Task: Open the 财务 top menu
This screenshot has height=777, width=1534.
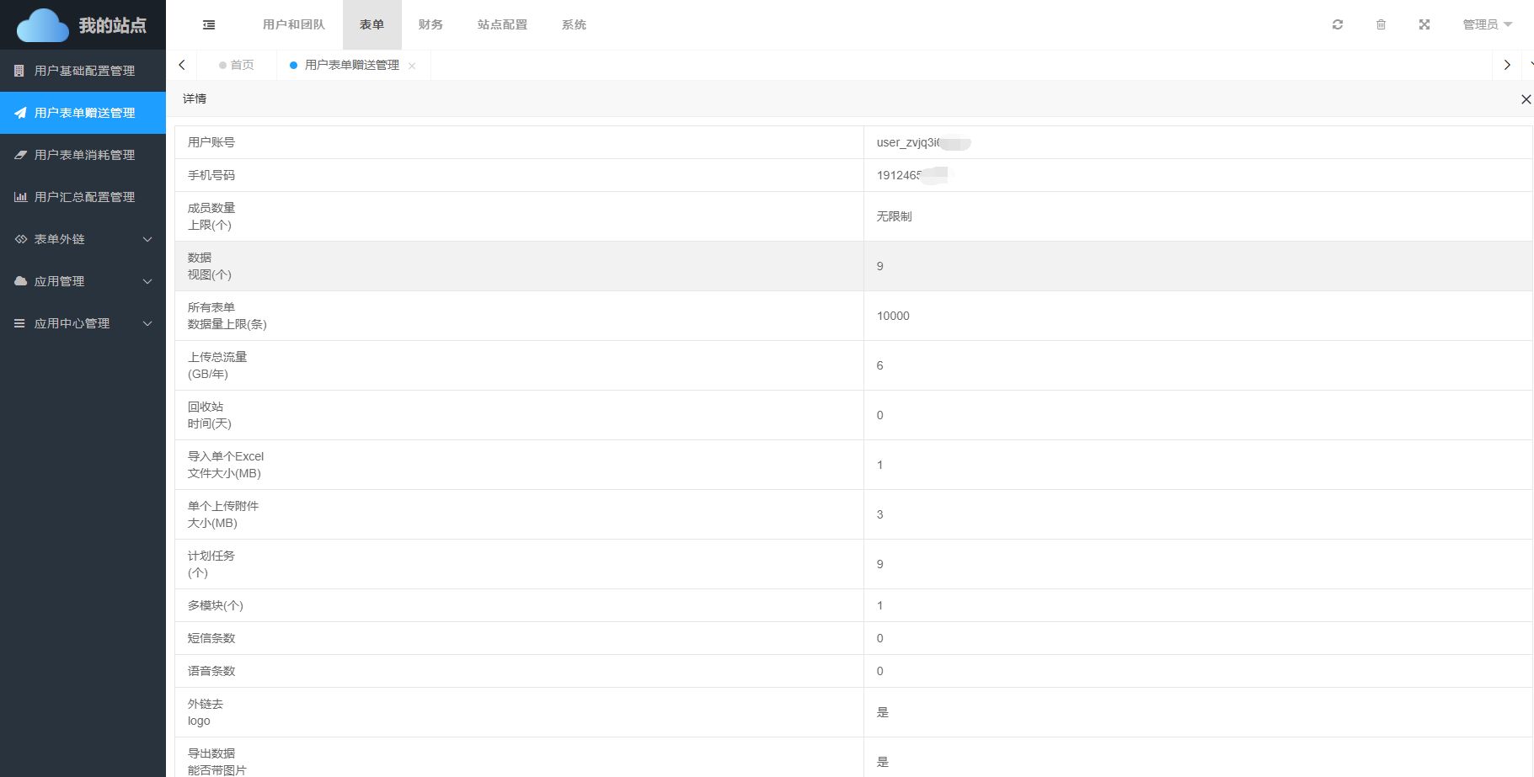Action: [430, 24]
